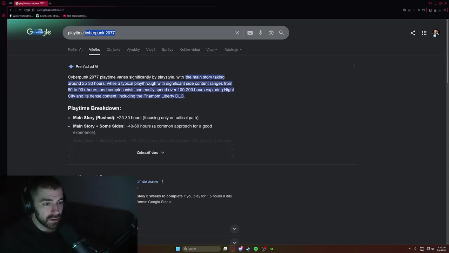Toggle the VPN badge in the address bar
The height and width of the screenshot is (253, 449).
(27, 10)
